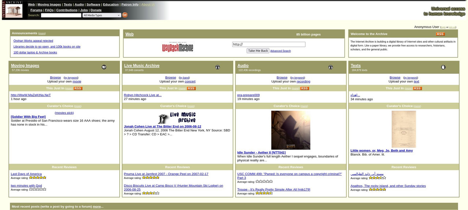
Task: Click the Audio section header icon
Action: [x=331, y=67]
